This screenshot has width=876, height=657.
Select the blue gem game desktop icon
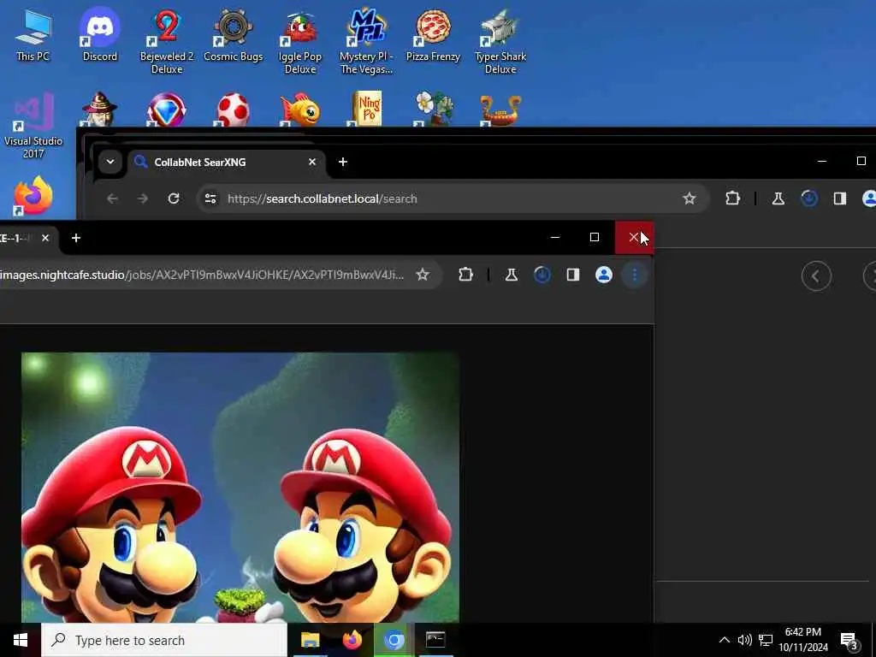pyautogui.click(x=167, y=109)
